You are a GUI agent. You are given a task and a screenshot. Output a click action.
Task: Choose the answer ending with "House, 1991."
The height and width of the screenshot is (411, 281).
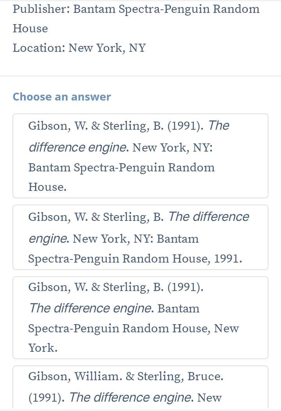tap(140, 237)
